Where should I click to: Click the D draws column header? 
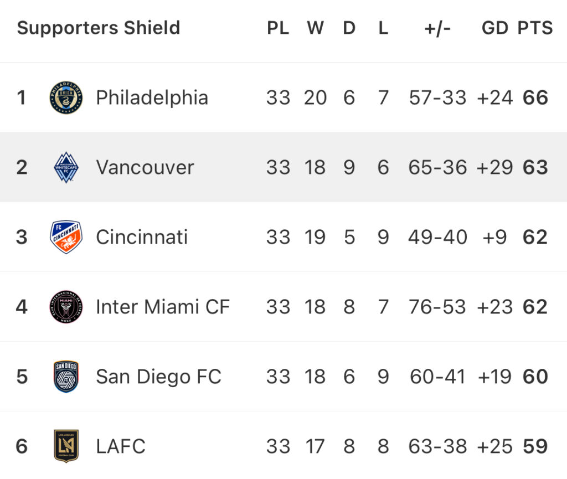pyautogui.click(x=349, y=28)
